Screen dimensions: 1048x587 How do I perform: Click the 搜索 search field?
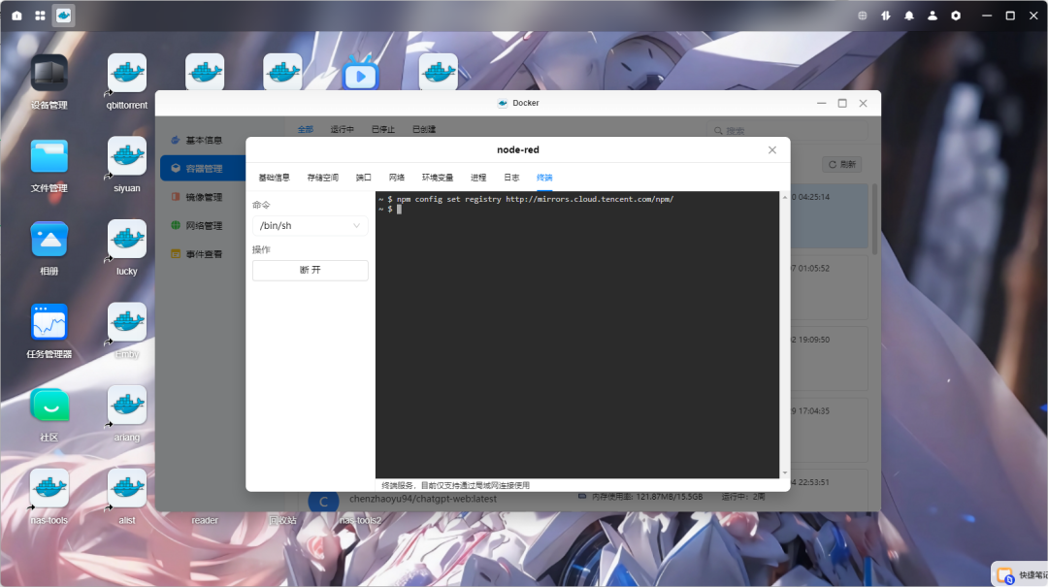[x=733, y=129]
